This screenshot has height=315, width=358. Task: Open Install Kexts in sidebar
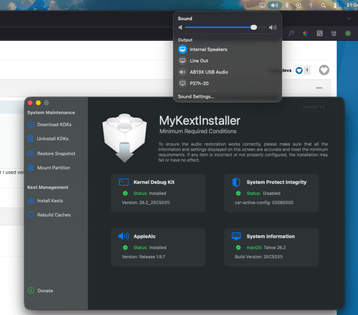coord(45,201)
